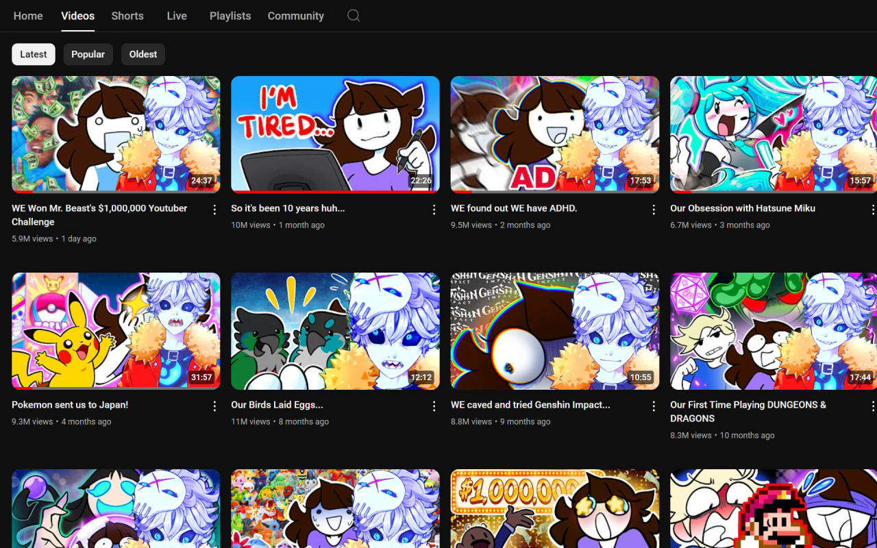This screenshot has height=548, width=877.
Task: Open three-dot menu for 10 years video
Action: pyautogui.click(x=434, y=210)
